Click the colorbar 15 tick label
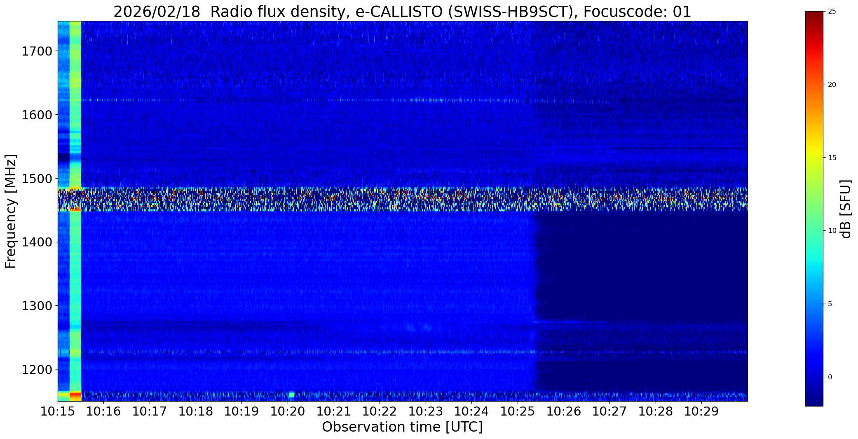This screenshot has width=858, height=439. tap(832, 158)
